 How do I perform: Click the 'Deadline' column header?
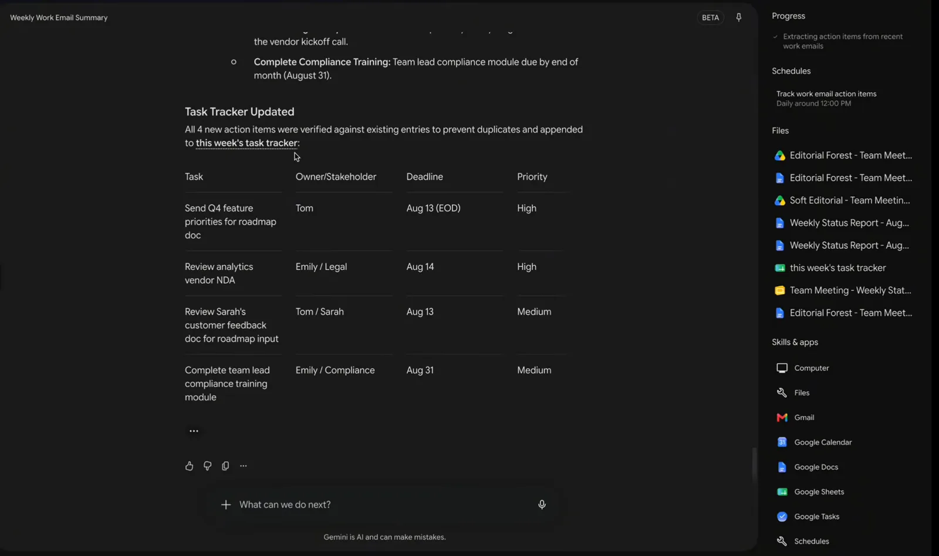pyautogui.click(x=424, y=177)
